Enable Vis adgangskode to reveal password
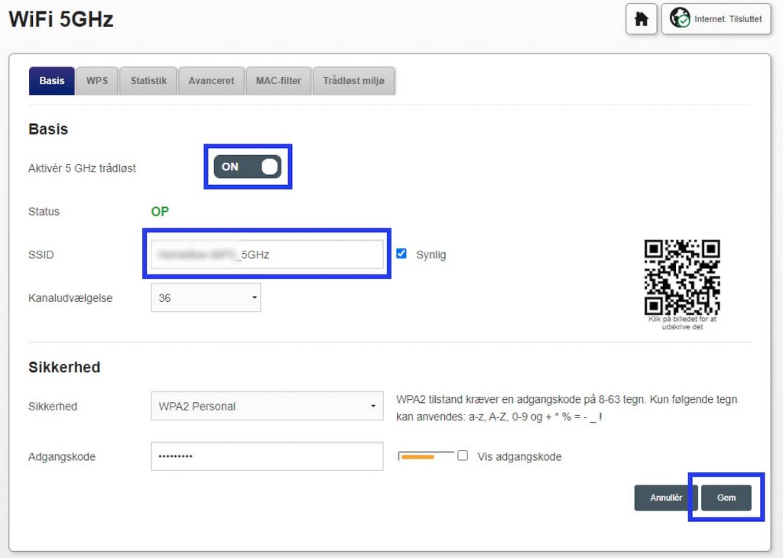The height and width of the screenshot is (558, 783). (463, 456)
